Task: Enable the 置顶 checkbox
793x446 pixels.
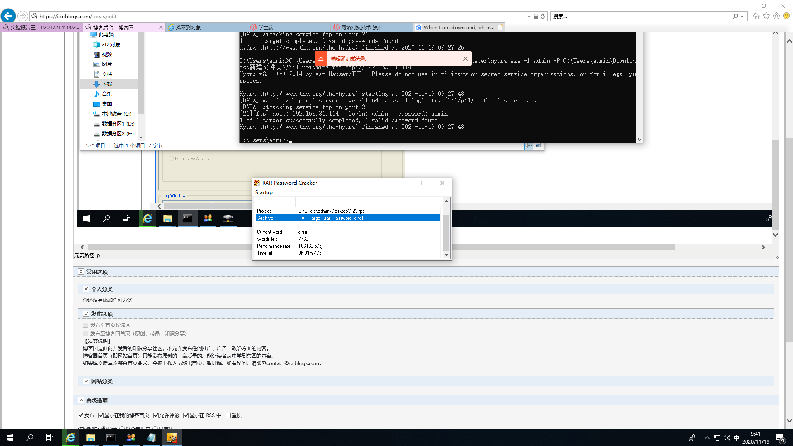Action: [228, 415]
